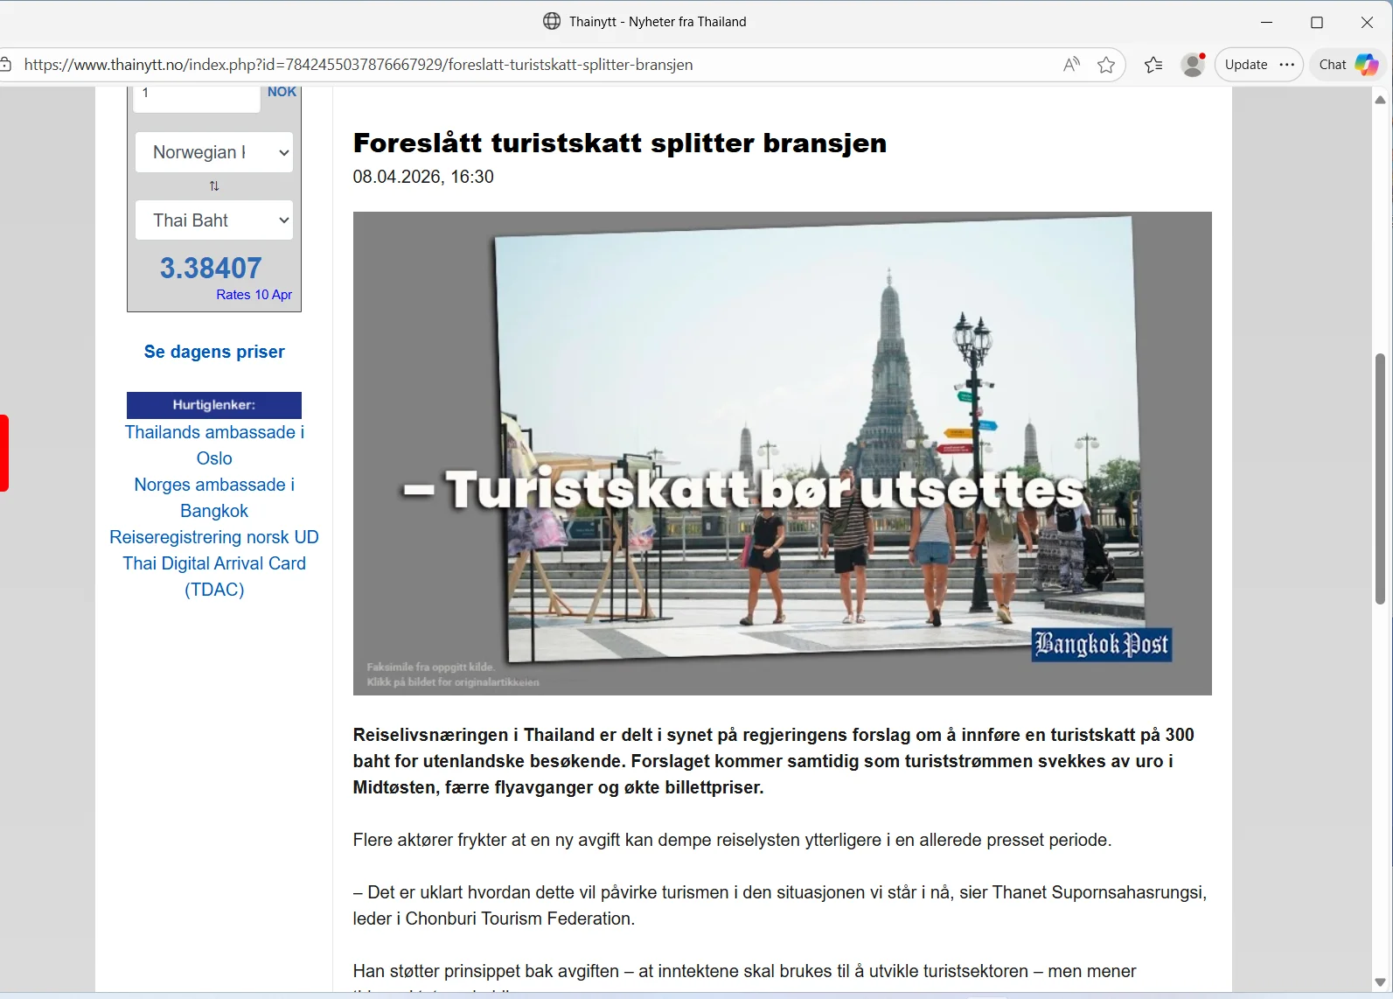Click the currency amount input field
The width and height of the screenshot is (1393, 999).
coord(197,98)
